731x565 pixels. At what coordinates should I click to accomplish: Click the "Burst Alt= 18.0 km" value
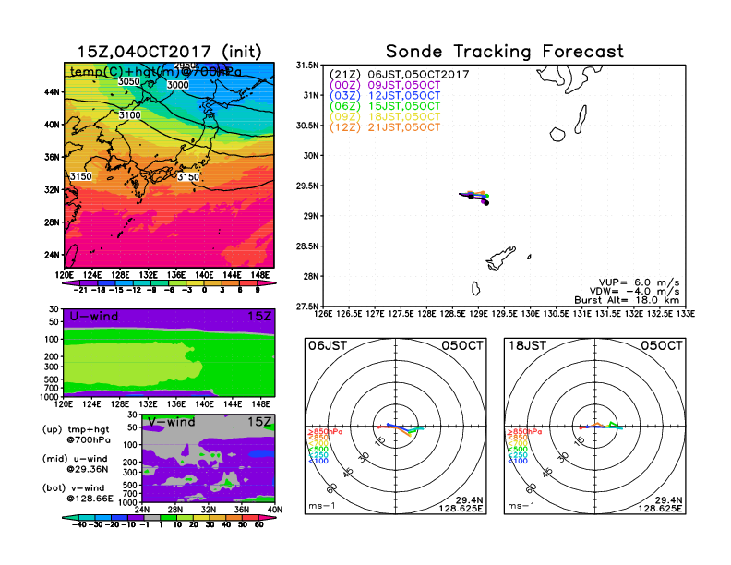click(x=627, y=300)
